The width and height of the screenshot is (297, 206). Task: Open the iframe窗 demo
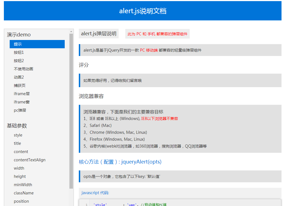[x=22, y=102]
